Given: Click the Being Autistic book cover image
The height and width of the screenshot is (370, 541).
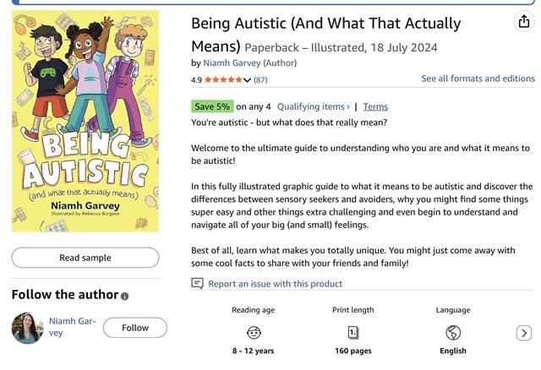Looking at the screenshot, I should pyautogui.click(x=85, y=122).
